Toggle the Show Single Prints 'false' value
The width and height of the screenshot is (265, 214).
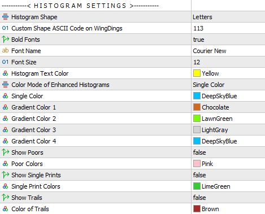tap(199, 175)
